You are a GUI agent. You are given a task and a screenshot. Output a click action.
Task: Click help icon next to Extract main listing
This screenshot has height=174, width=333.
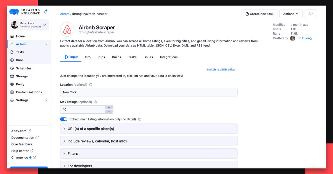(140, 119)
